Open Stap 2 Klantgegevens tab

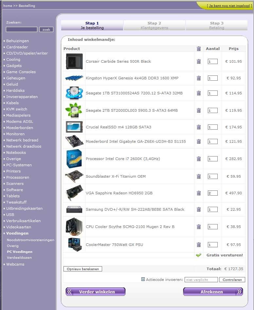154,25
